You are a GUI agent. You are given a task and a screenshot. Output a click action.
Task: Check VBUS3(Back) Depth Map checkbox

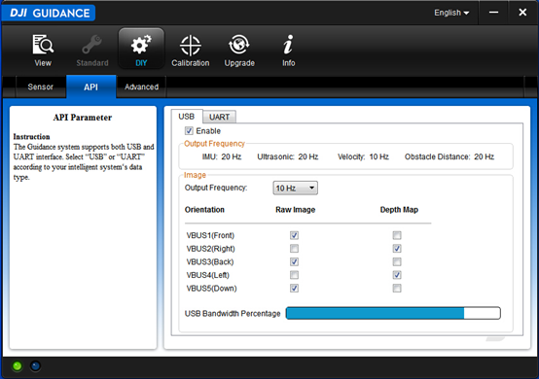tap(397, 261)
